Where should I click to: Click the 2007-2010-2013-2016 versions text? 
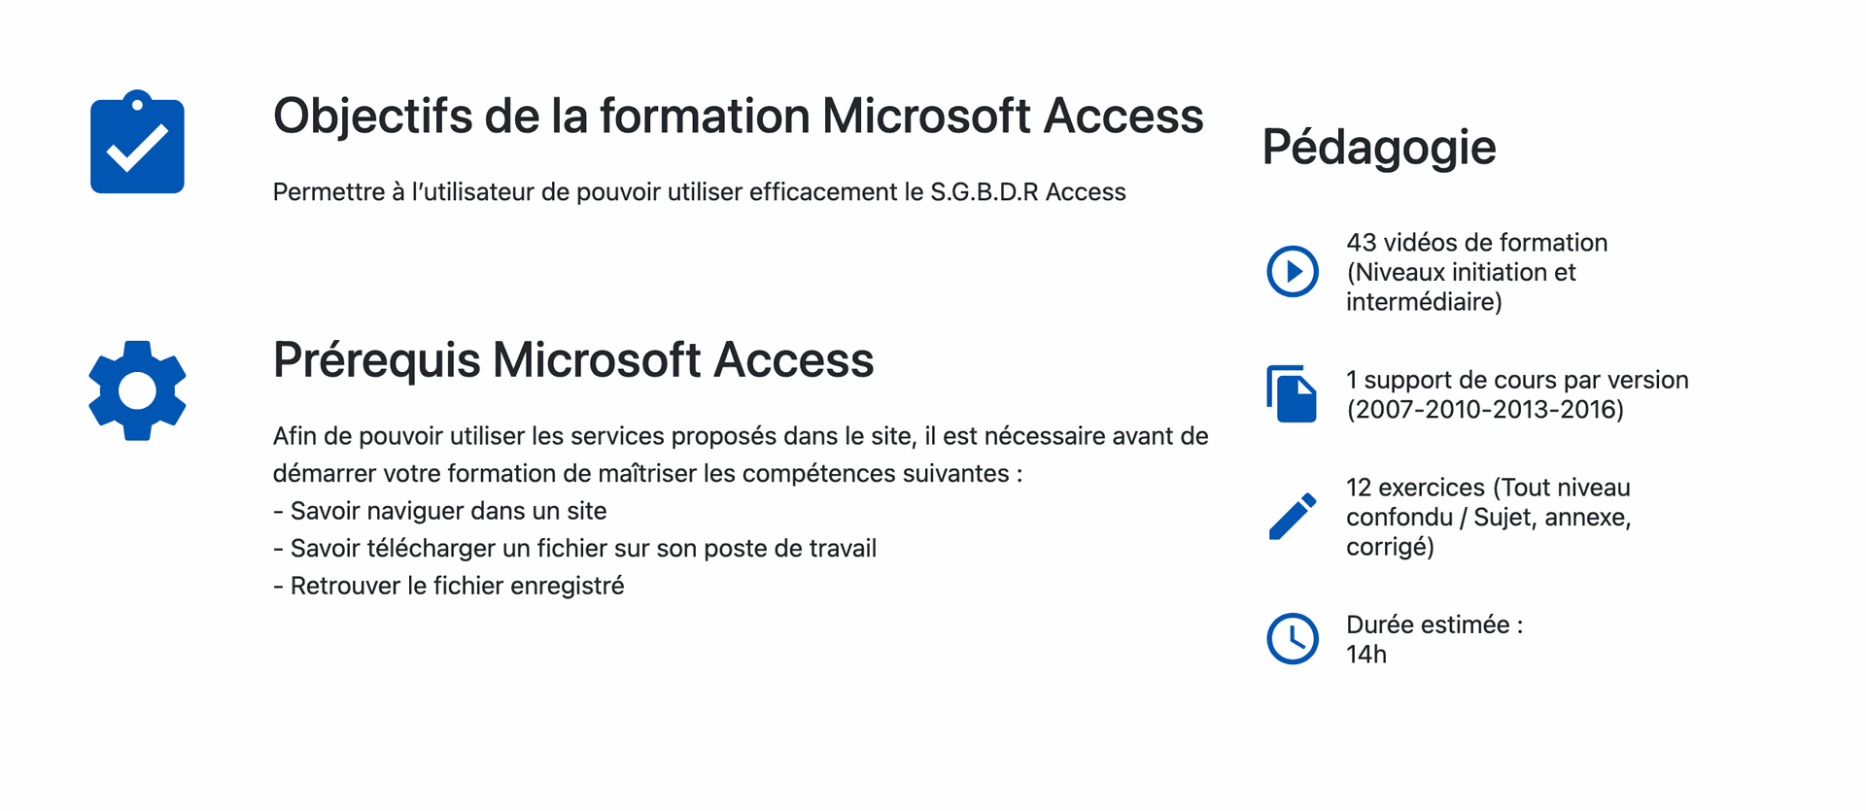click(1485, 409)
